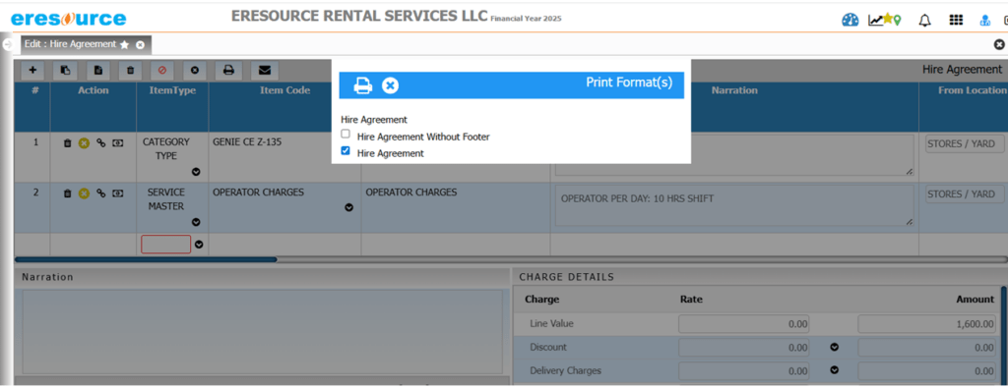Screen dimensions: 1008x387
Task: Switch to the Edit : Hire Agreement tab
Action: click(70, 44)
